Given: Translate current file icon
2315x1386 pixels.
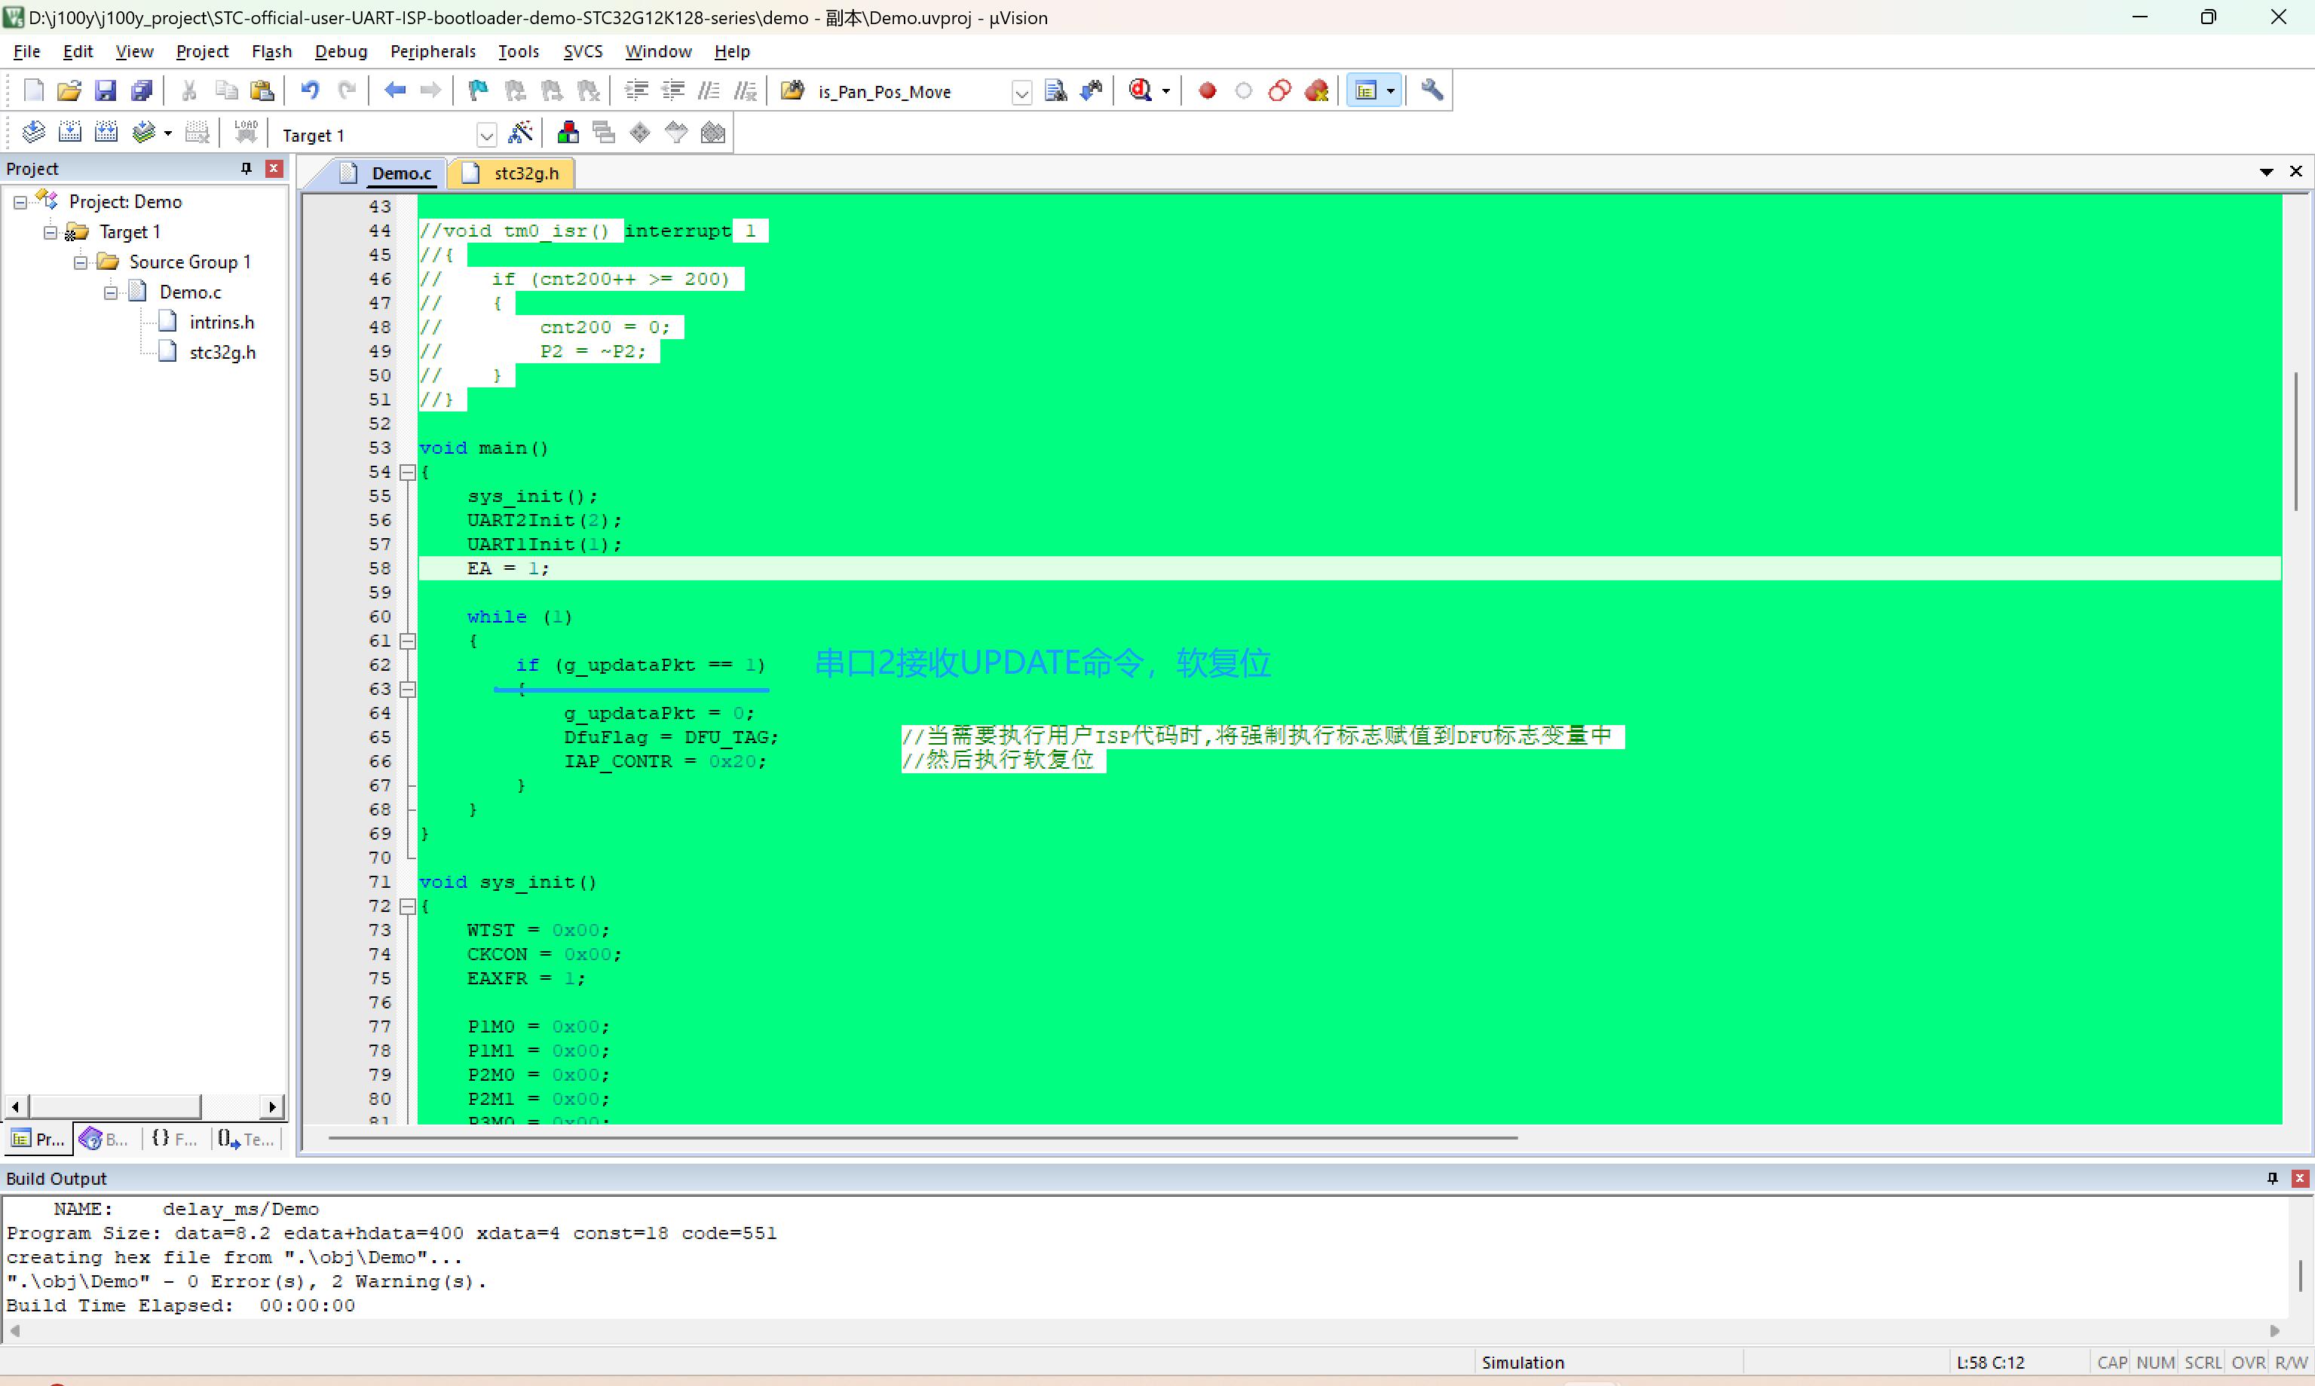Looking at the screenshot, I should click(x=34, y=133).
